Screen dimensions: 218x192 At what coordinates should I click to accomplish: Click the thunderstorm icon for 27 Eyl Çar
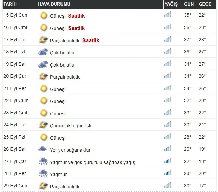pyautogui.click(x=43, y=161)
